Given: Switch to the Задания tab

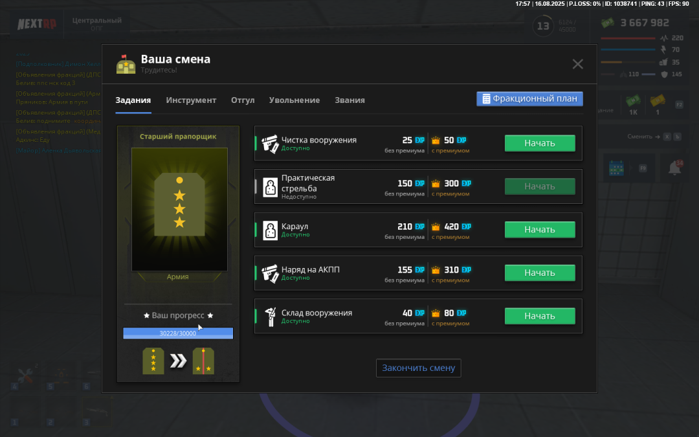Looking at the screenshot, I should tap(133, 100).
